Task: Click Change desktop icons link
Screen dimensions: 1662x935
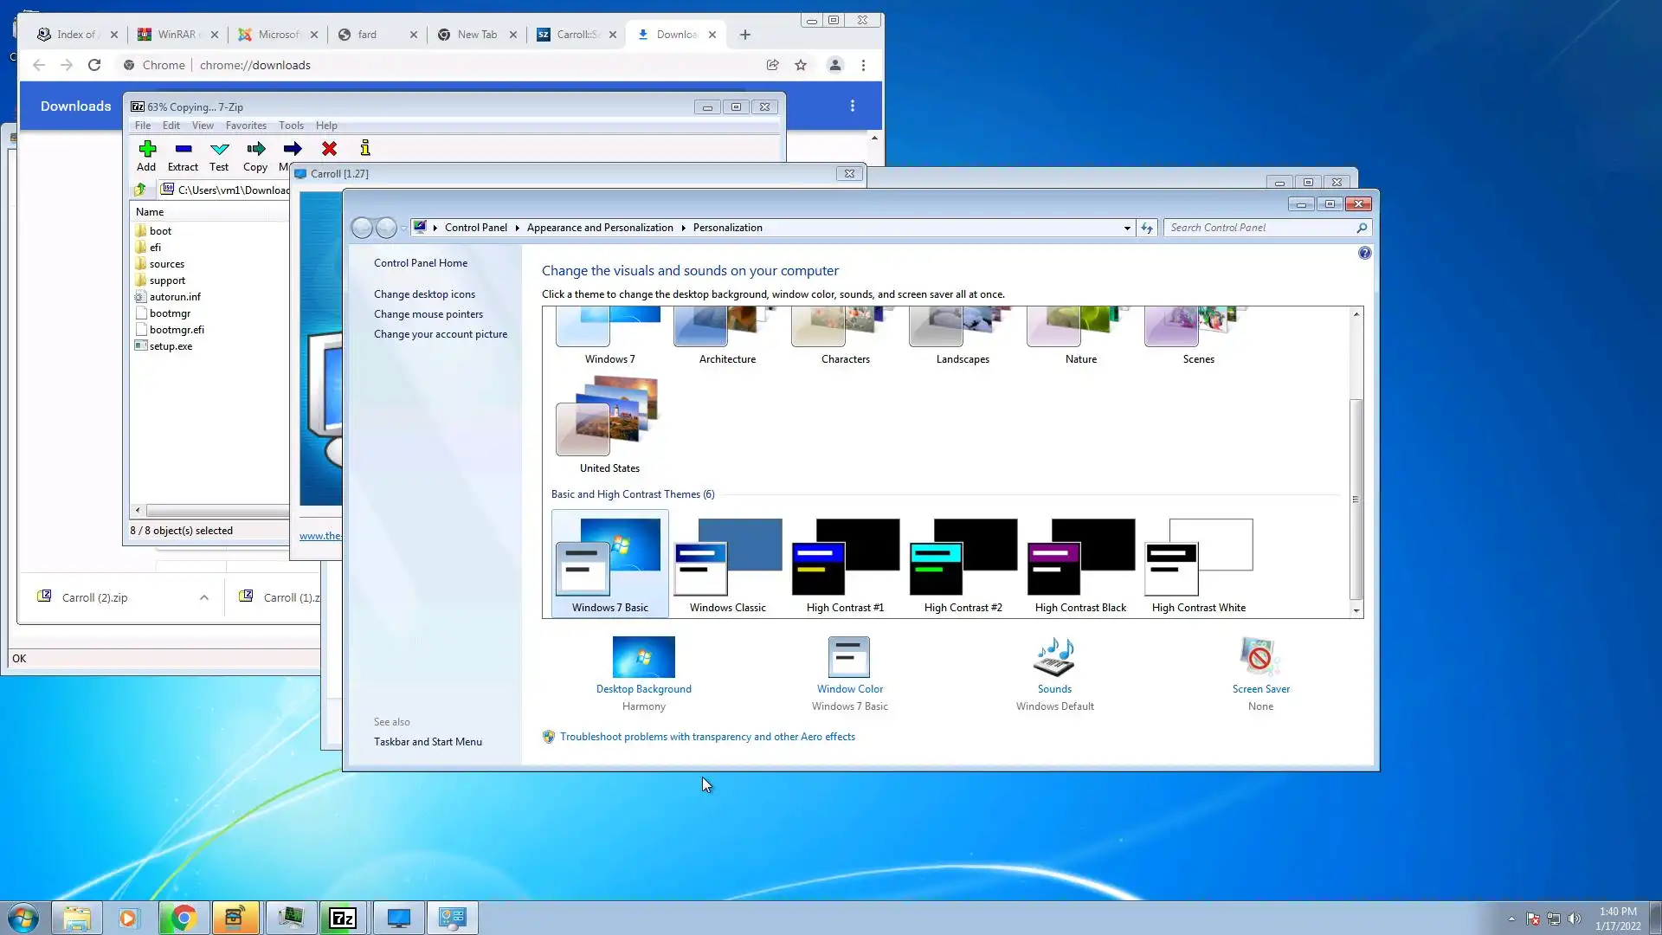Action: tap(424, 294)
